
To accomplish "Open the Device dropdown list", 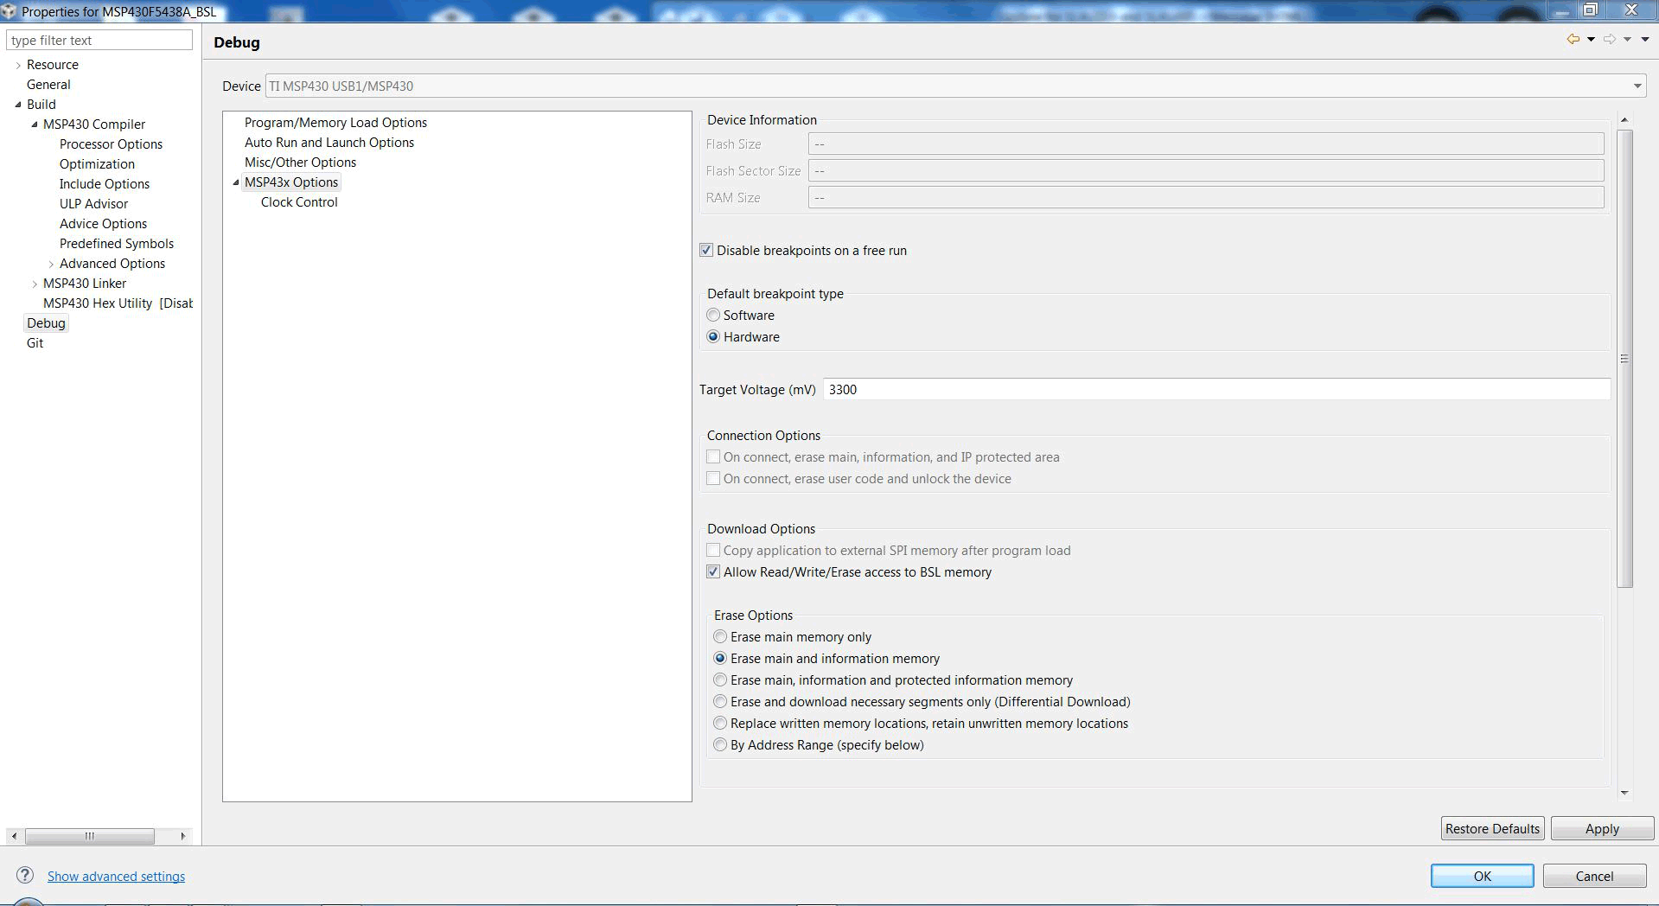I will 1637,86.
